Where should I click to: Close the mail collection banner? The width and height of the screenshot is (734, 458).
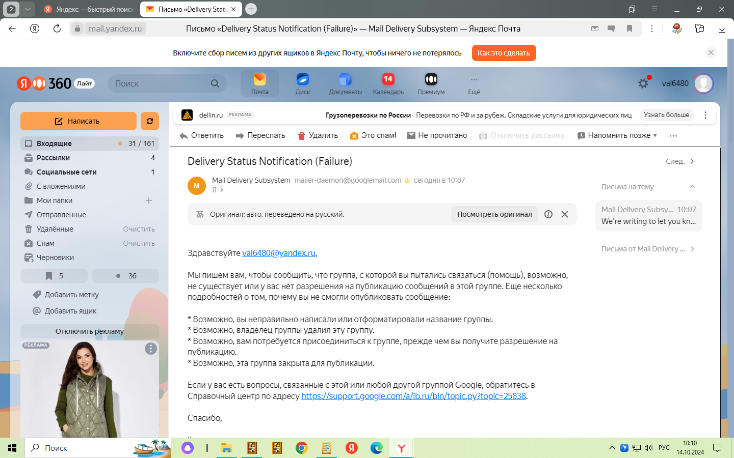pyautogui.click(x=711, y=52)
